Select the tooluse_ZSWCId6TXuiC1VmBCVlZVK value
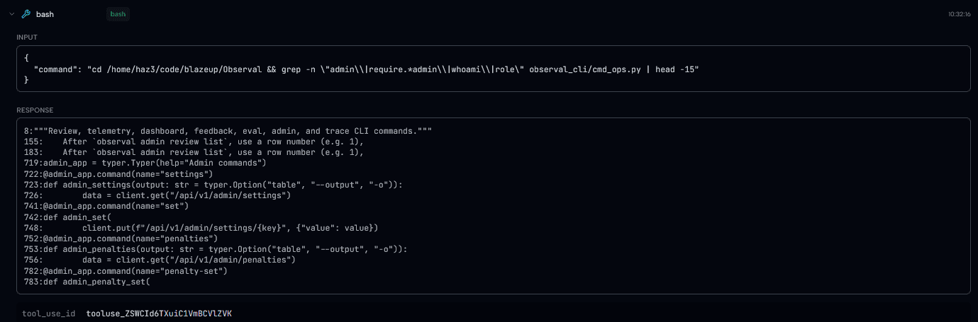 coord(159,313)
